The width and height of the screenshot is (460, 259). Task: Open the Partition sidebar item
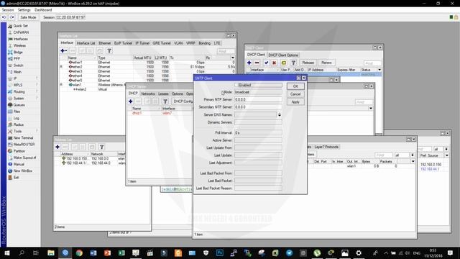(19, 151)
